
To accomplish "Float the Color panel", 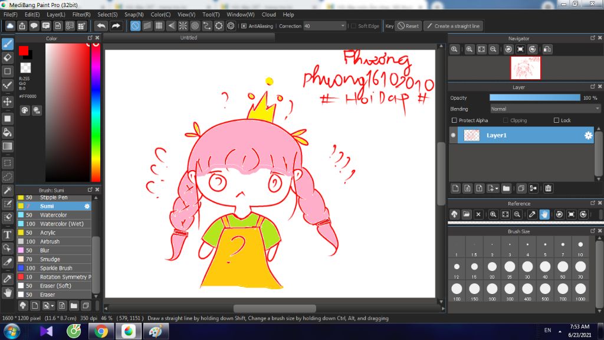I will [x=90, y=38].
